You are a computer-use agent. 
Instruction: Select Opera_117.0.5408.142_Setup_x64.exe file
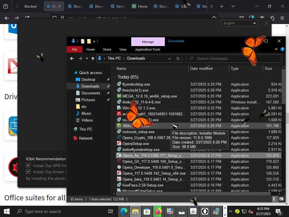[154, 173]
